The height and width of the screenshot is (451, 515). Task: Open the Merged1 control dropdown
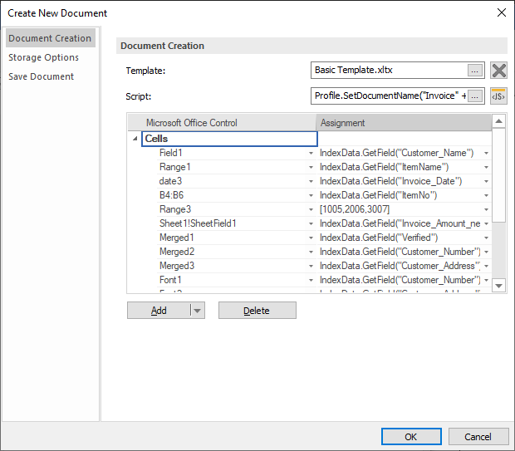coord(311,238)
